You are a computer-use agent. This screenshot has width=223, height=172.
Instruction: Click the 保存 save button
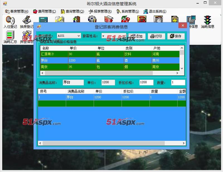[x=176, y=36]
